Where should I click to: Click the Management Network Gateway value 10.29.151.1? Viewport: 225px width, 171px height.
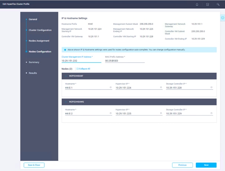(x=197, y=24)
